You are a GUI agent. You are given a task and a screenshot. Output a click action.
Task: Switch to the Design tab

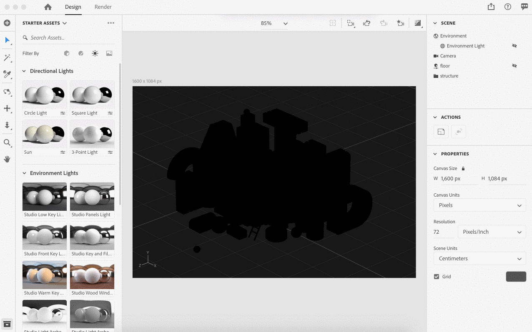73,7
